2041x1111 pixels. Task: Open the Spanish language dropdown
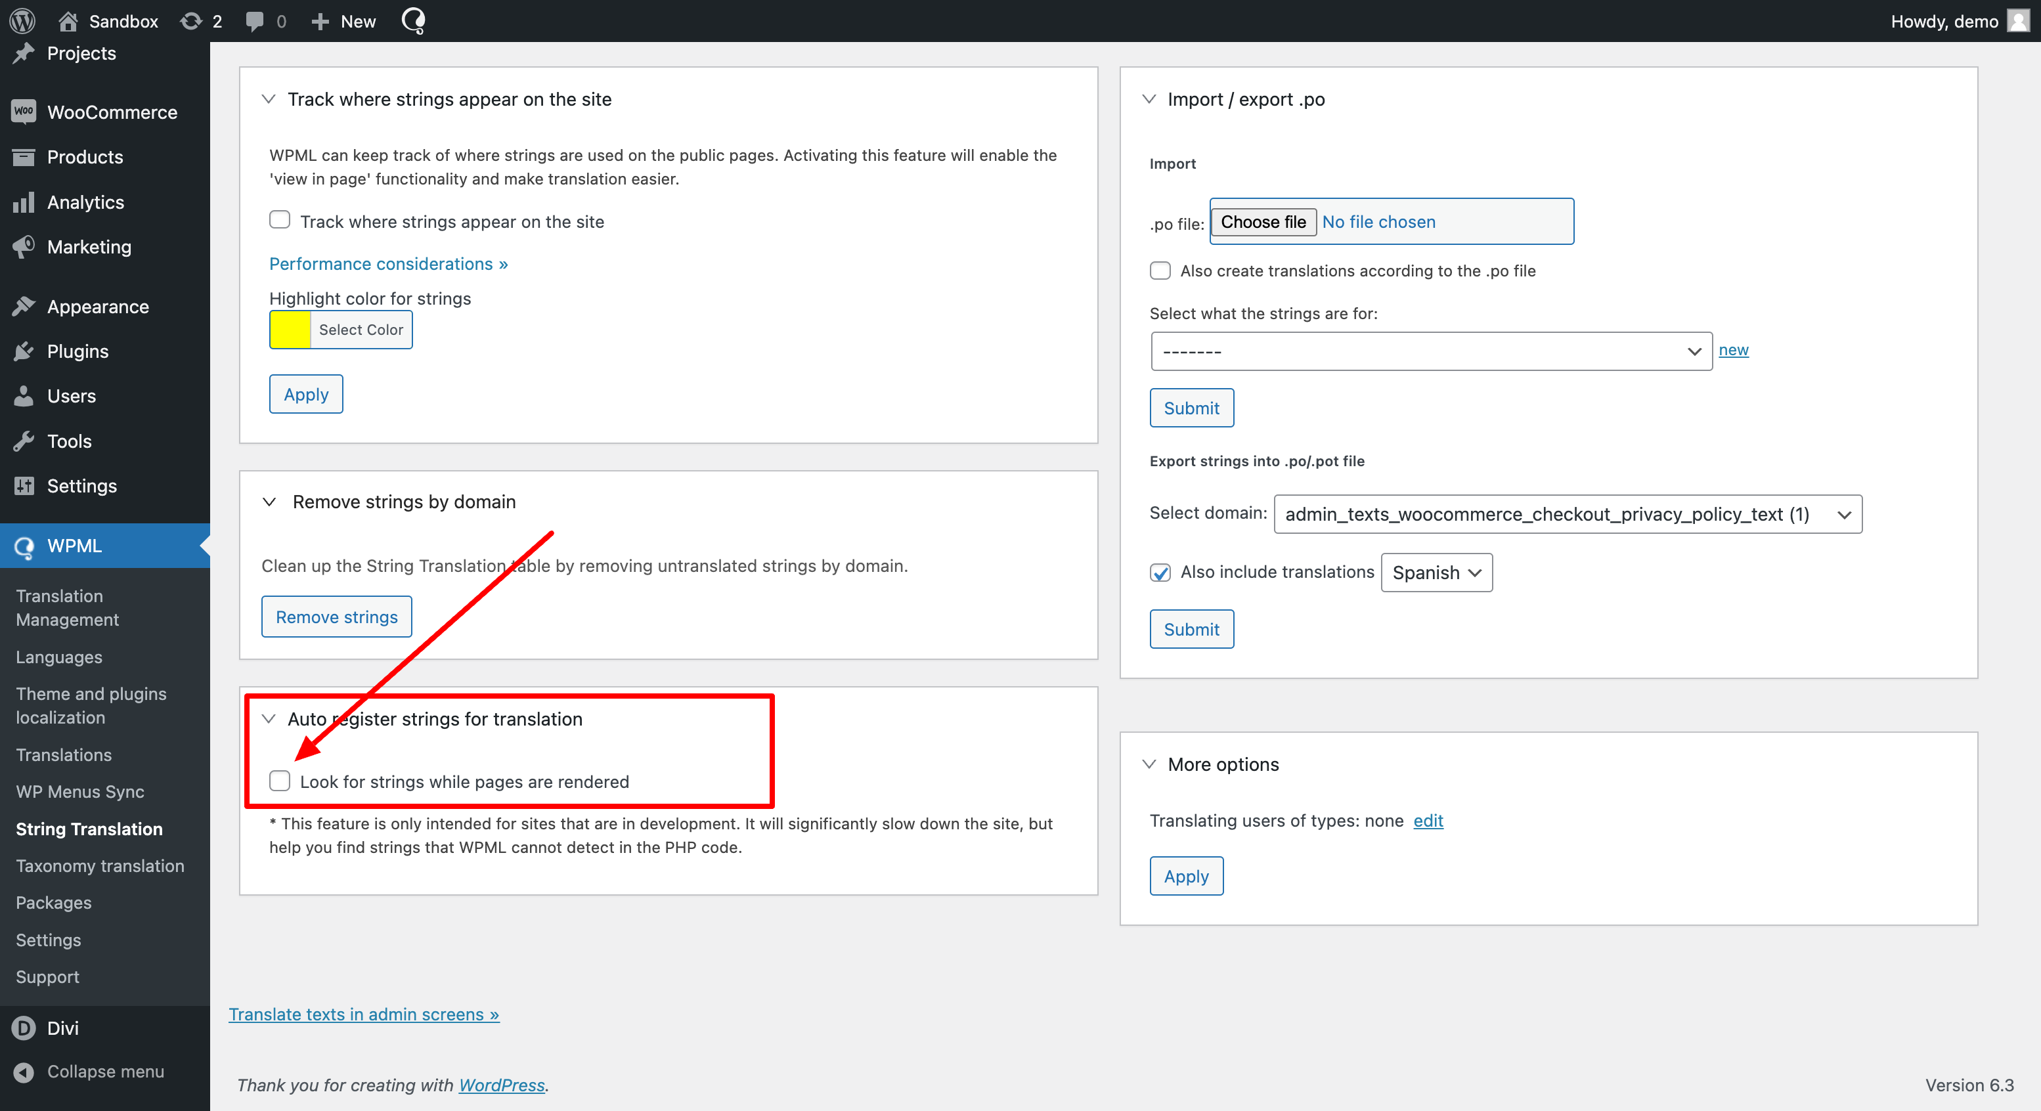(x=1436, y=572)
